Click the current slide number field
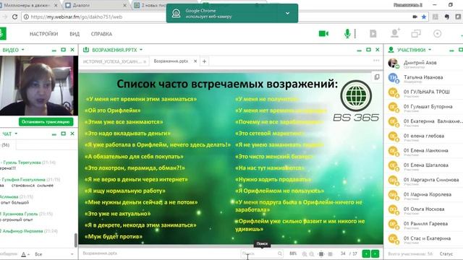Screen dimensions: 463x260 pyautogui.click(x=343, y=253)
